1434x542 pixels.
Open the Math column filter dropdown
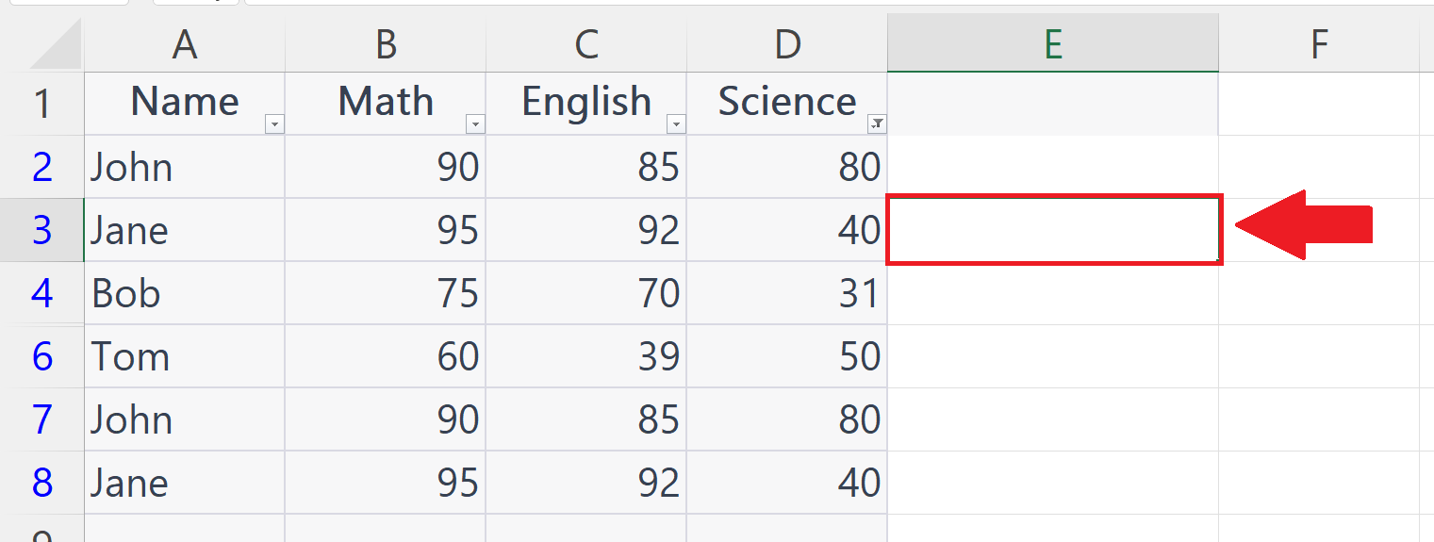[x=475, y=124]
